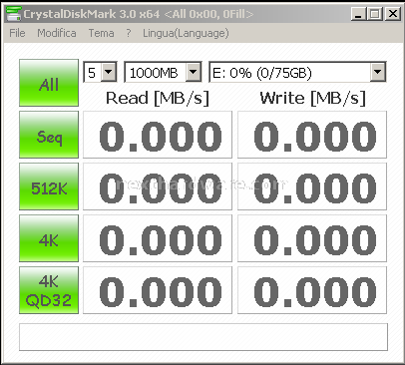
Task: Run all benchmarks with the All button
Action: (49, 83)
